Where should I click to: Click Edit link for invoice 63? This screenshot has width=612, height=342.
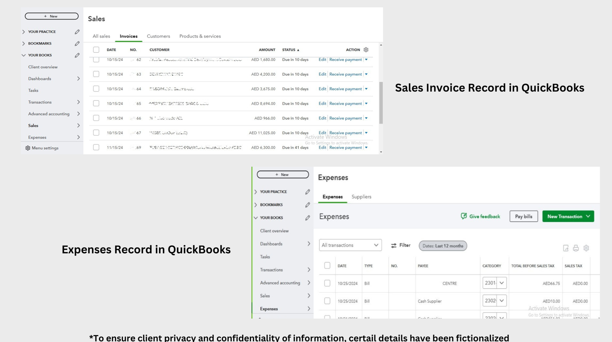point(322,74)
